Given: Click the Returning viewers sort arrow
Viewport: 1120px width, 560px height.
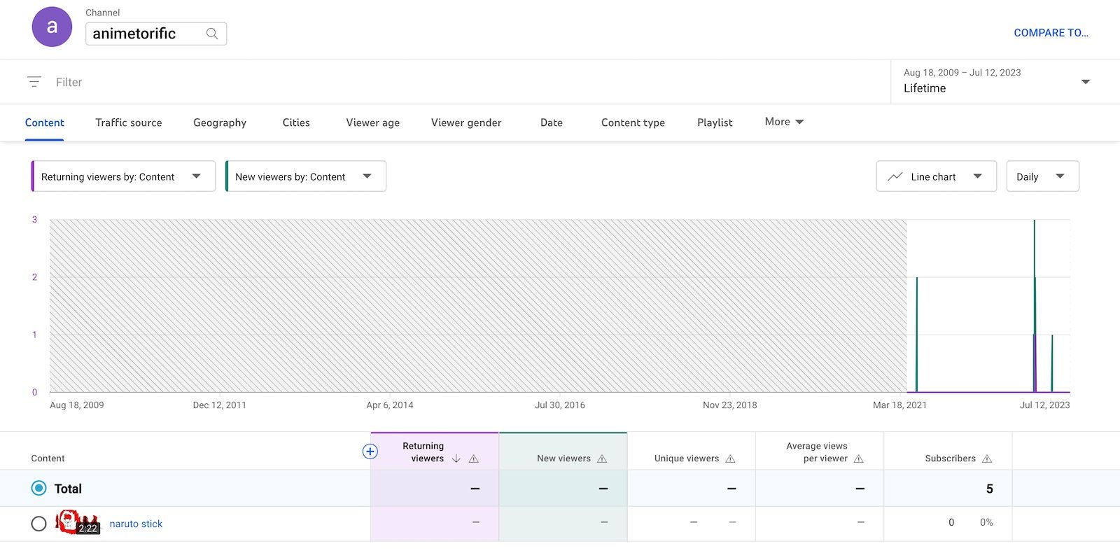Looking at the screenshot, I should tap(456, 458).
